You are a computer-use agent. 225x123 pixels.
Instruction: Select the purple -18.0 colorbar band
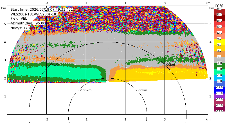[219, 96]
